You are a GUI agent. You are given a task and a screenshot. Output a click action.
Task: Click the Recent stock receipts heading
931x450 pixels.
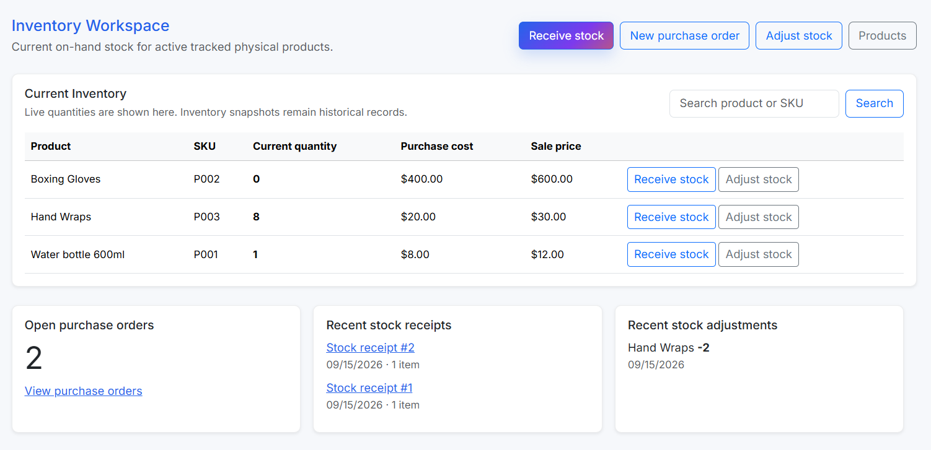(389, 326)
